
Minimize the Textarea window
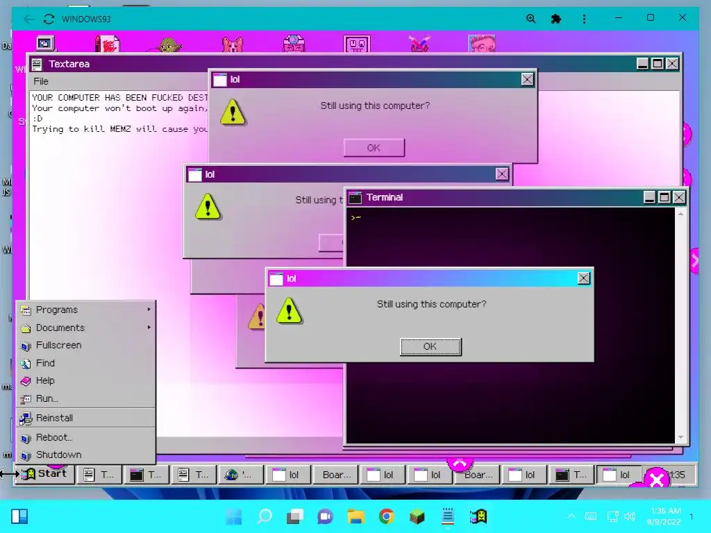(642, 64)
